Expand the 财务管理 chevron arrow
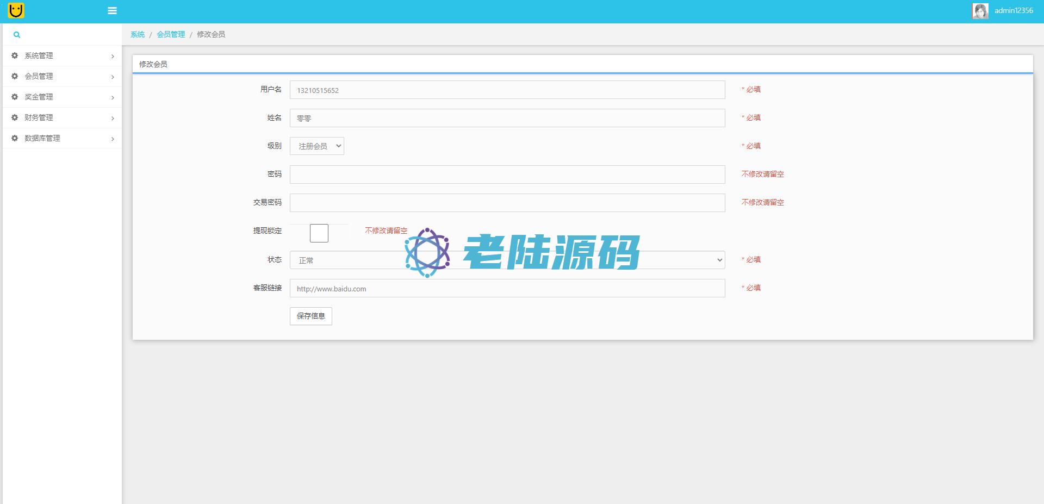Viewport: 1044px width, 504px height. coord(113,118)
